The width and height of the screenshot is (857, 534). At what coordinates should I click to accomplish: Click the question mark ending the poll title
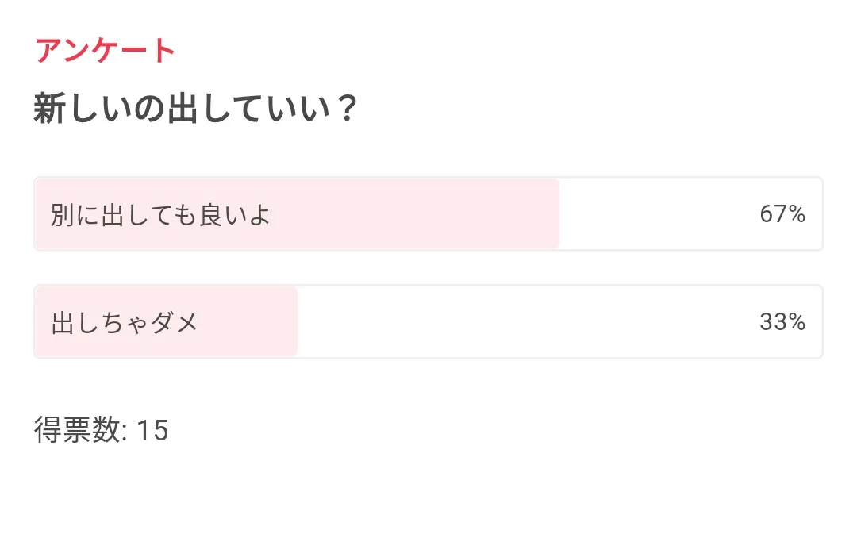(344, 109)
